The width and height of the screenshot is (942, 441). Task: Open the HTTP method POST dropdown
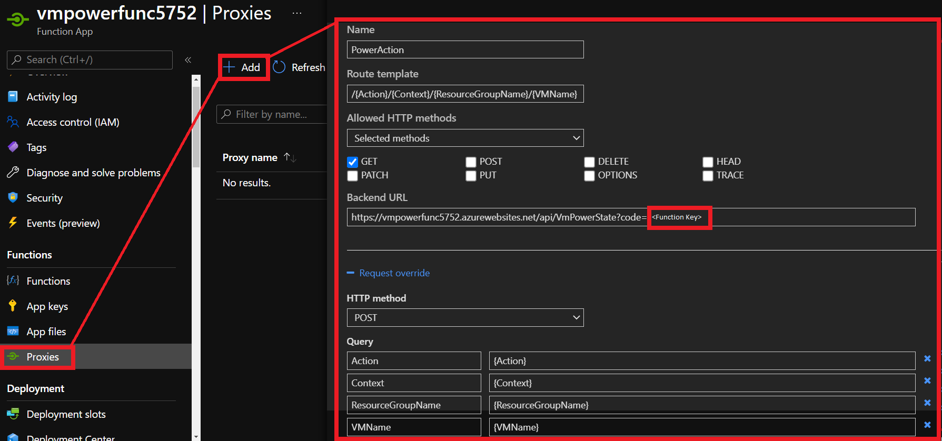point(465,317)
